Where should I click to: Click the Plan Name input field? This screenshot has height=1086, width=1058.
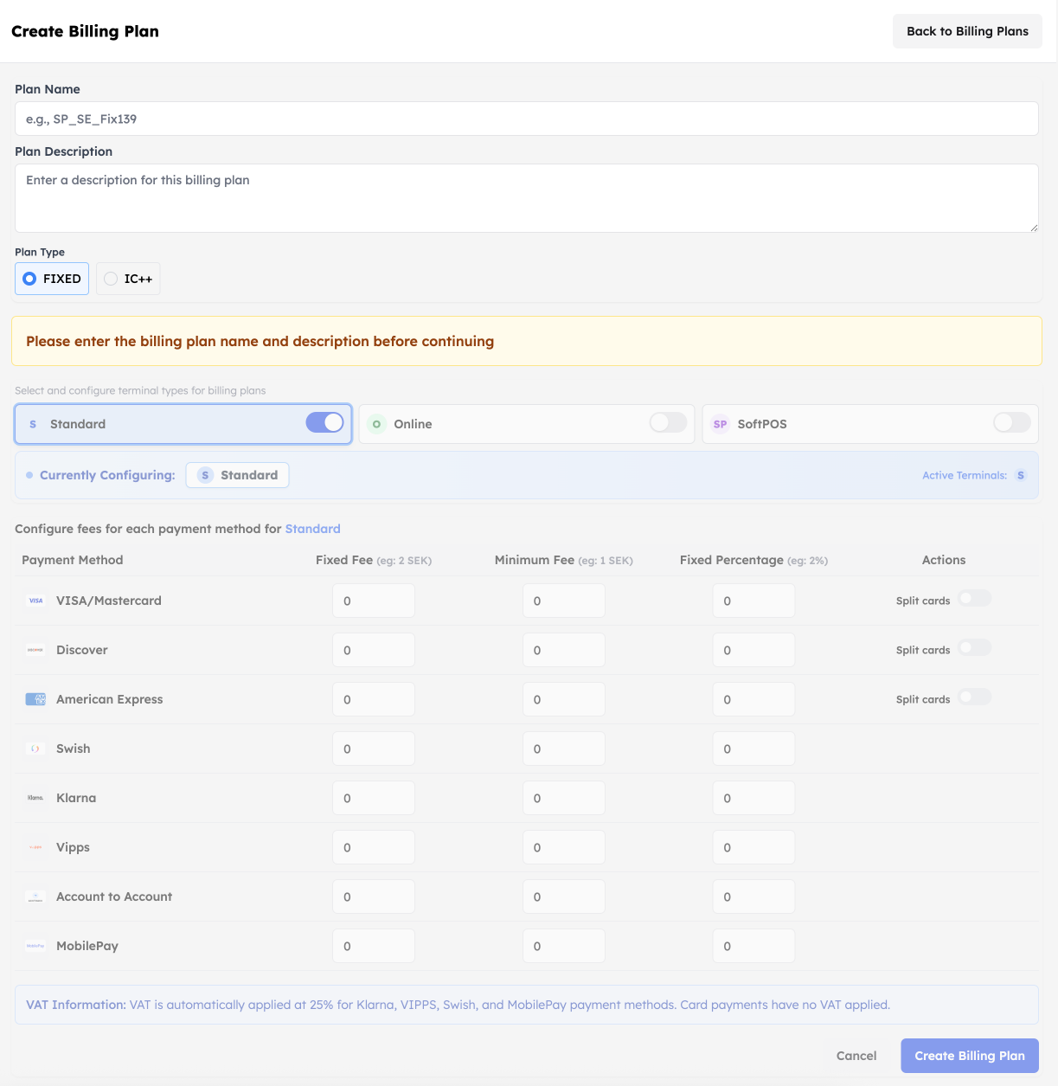pos(525,119)
